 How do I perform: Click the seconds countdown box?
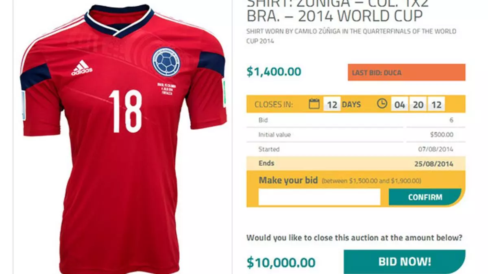click(x=436, y=104)
